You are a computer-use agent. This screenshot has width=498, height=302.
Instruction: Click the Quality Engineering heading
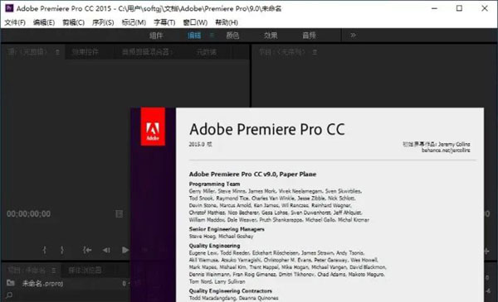(214, 246)
